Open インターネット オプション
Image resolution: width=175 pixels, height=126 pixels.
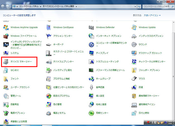click(105, 36)
